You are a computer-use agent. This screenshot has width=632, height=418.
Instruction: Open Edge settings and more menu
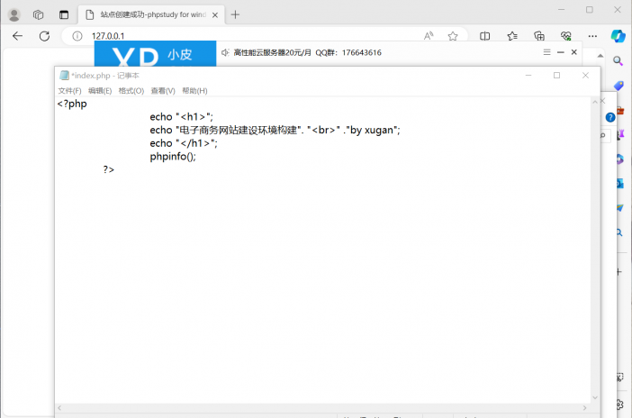(x=592, y=36)
